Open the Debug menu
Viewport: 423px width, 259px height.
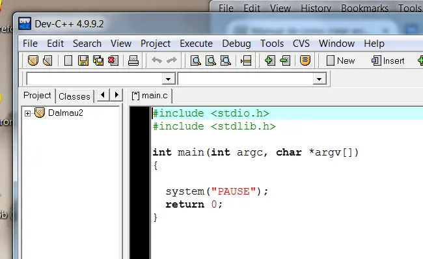pos(237,44)
